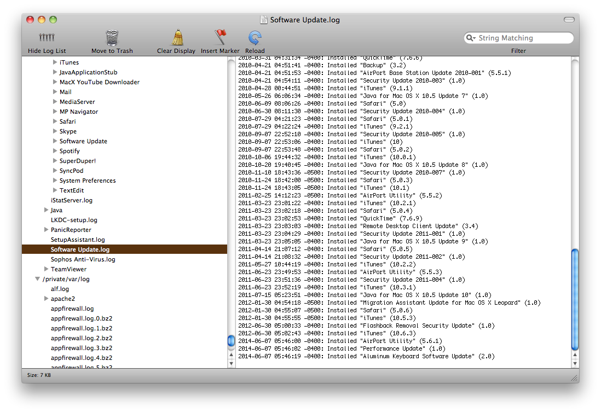601x413 pixels.
Task: Expand the SyncPod folder
Action: pyautogui.click(x=55, y=171)
